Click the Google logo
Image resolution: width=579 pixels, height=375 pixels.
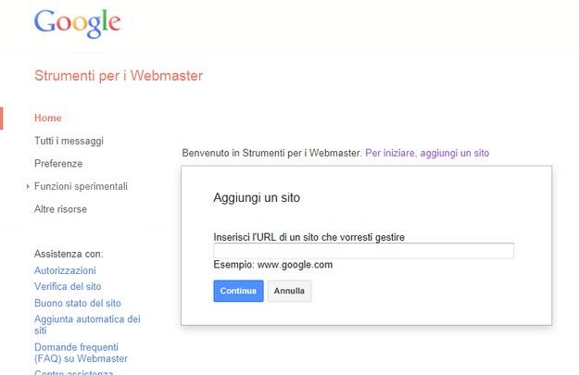[77, 23]
